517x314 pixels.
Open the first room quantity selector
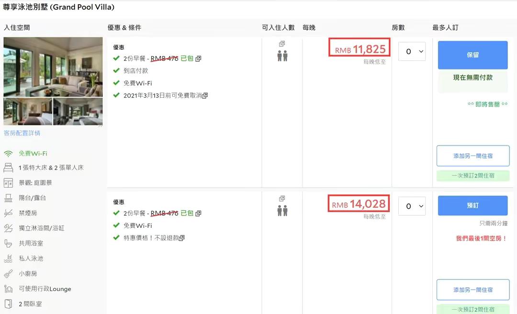click(412, 52)
